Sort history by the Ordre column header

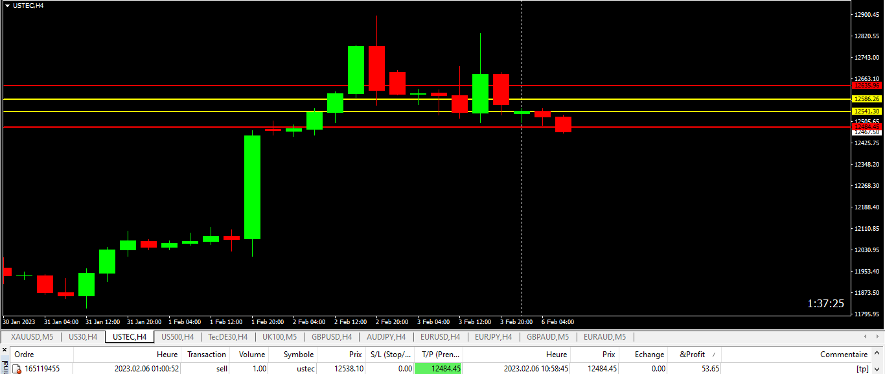click(x=42, y=355)
